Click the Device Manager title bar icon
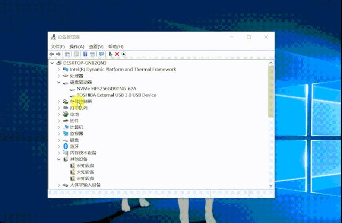Screen dimensions: 342x223 point(53,37)
